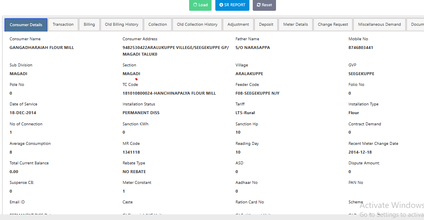
Task: Select MR Code value 1341118
Action: (131, 152)
